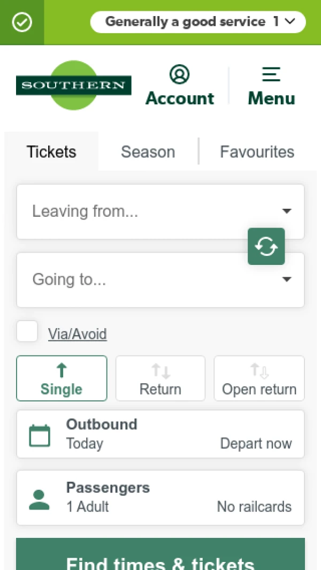The height and width of the screenshot is (570, 321).
Task: Click the green checkmark service status icon
Action: (x=22, y=22)
